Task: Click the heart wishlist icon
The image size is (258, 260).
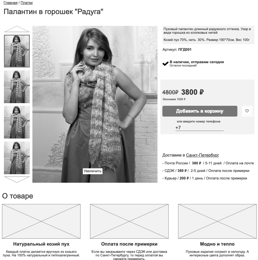Action: click(247, 111)
